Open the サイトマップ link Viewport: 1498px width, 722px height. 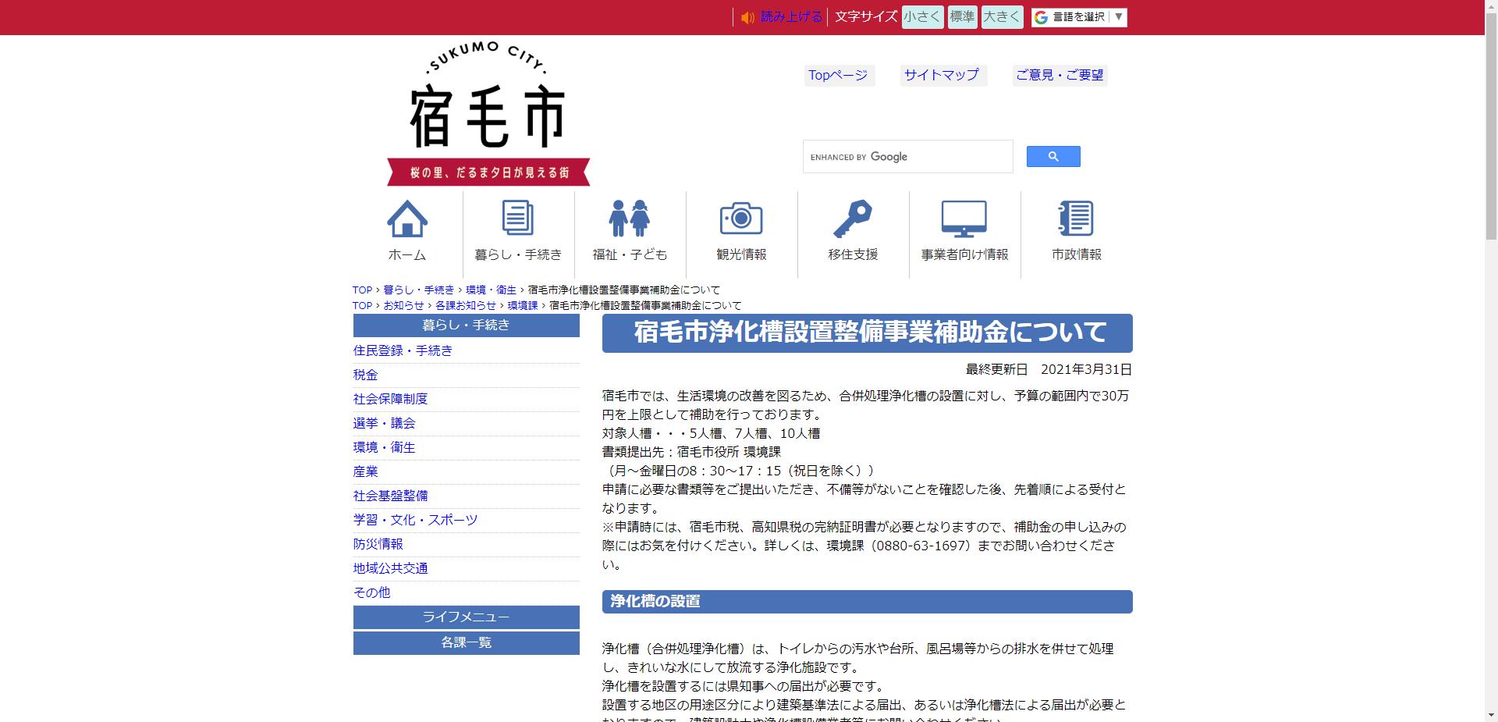[941, 75]
